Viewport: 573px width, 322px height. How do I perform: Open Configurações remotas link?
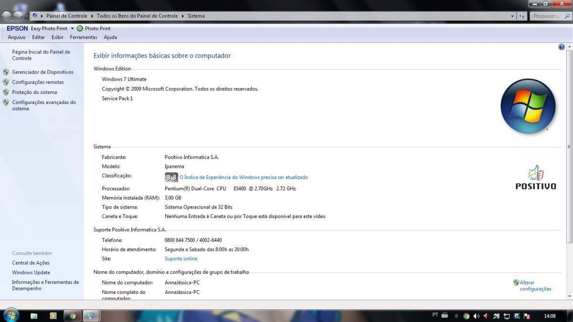click(x=38, y=82)
